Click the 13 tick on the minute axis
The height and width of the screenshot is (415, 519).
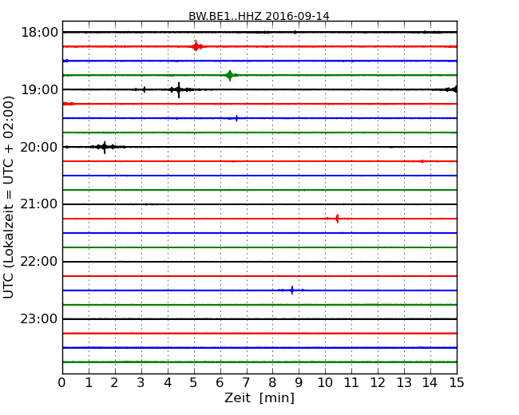404,382
